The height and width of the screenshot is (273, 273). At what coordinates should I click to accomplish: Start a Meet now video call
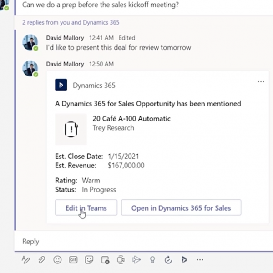coord(121,260)
